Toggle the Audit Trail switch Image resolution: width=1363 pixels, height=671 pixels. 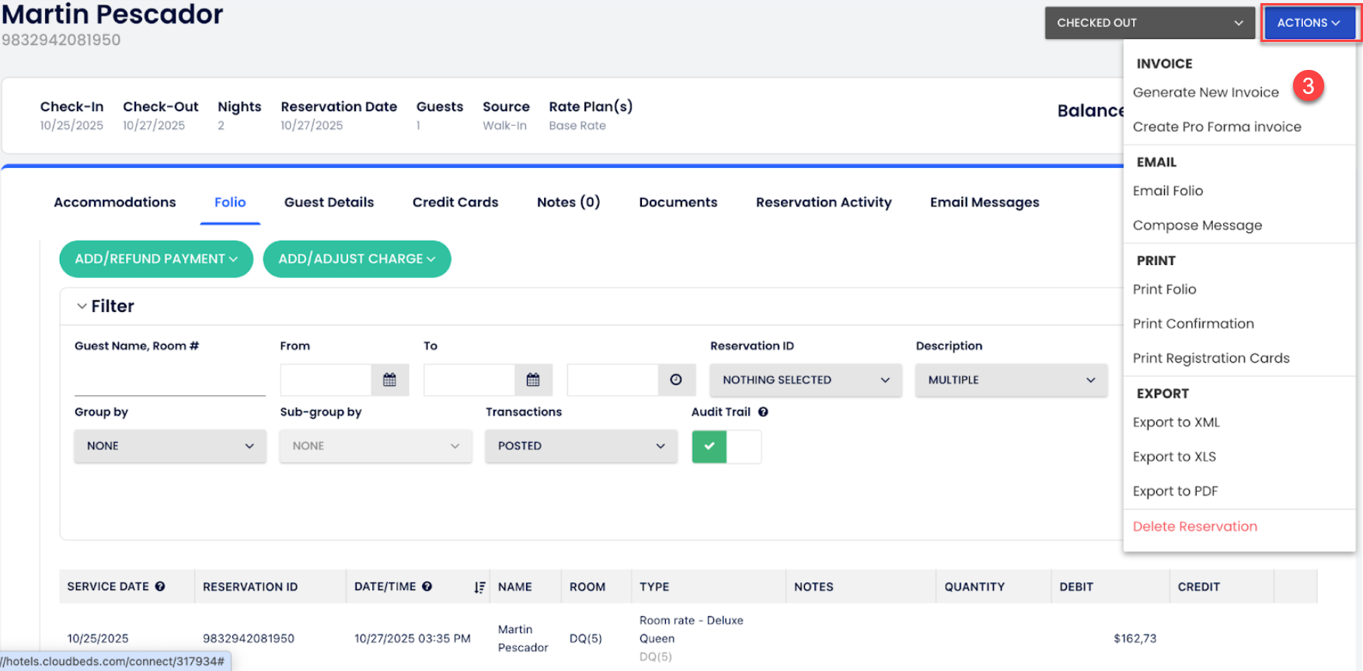pos(726,447)
